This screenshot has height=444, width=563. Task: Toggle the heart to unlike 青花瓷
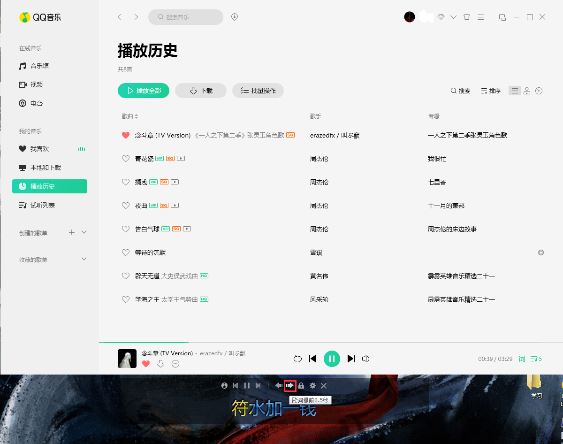[x=126, y=159]
